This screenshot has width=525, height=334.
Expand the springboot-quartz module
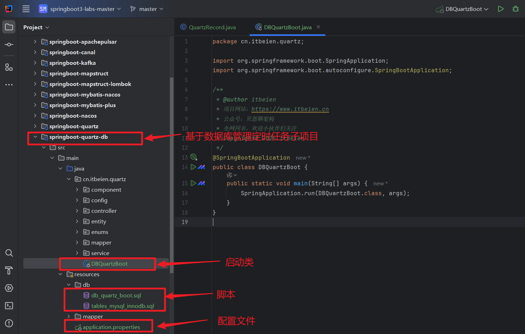[35, 126]
